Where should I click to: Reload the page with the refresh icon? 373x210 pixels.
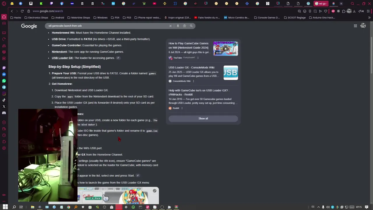click(x=22, y=11)
